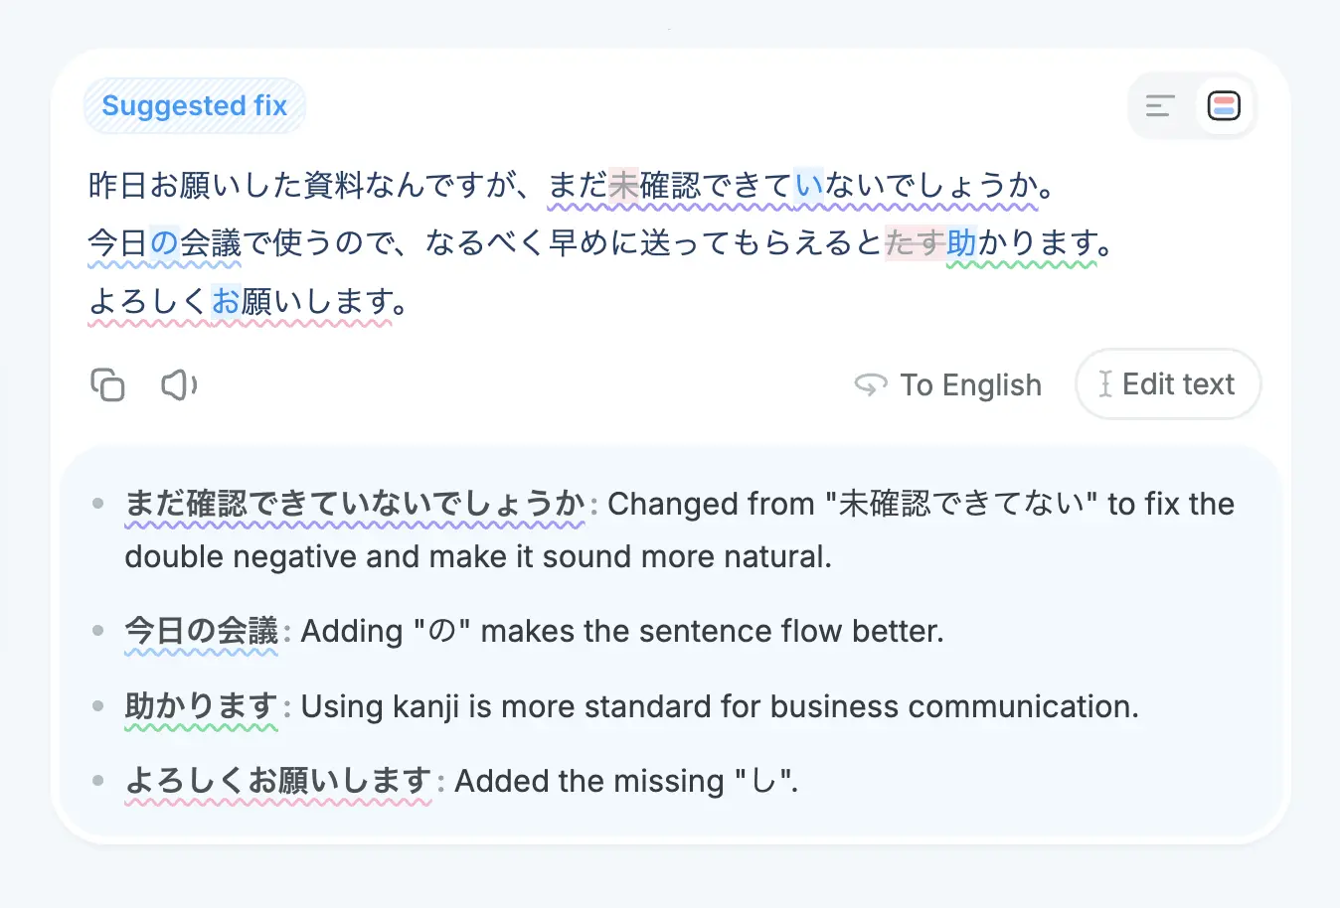1340x908 pixels.
Task: Switch to plain text view
Action: [x=1160, y=105]
